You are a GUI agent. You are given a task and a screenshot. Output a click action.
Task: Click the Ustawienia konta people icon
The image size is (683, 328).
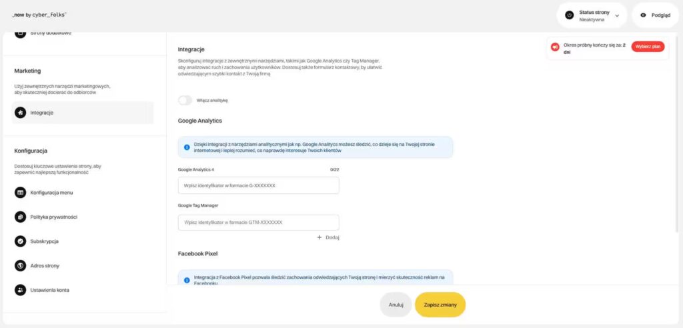tap(20, 290)
